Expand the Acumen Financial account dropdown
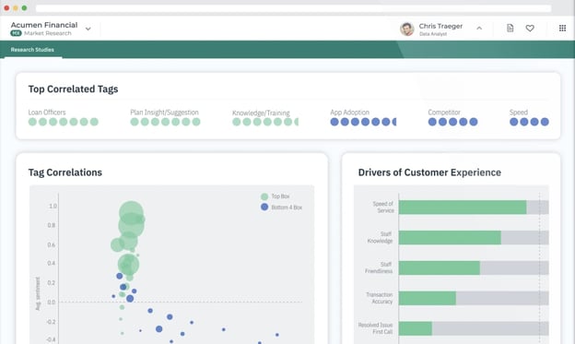575x344 pixels. (x=88, y=29)
